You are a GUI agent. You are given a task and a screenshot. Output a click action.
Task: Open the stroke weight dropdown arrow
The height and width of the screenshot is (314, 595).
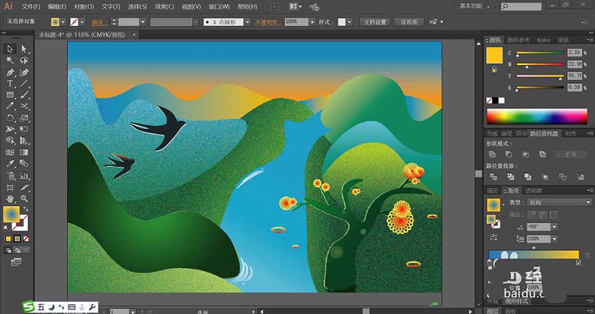point(143,23)
